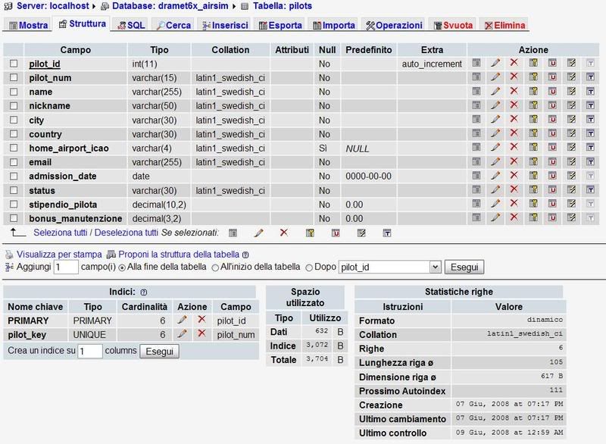Open help icon beside Proponi la struttura
Viewport: 606px width, 444px height.
(x=245, y=255)
